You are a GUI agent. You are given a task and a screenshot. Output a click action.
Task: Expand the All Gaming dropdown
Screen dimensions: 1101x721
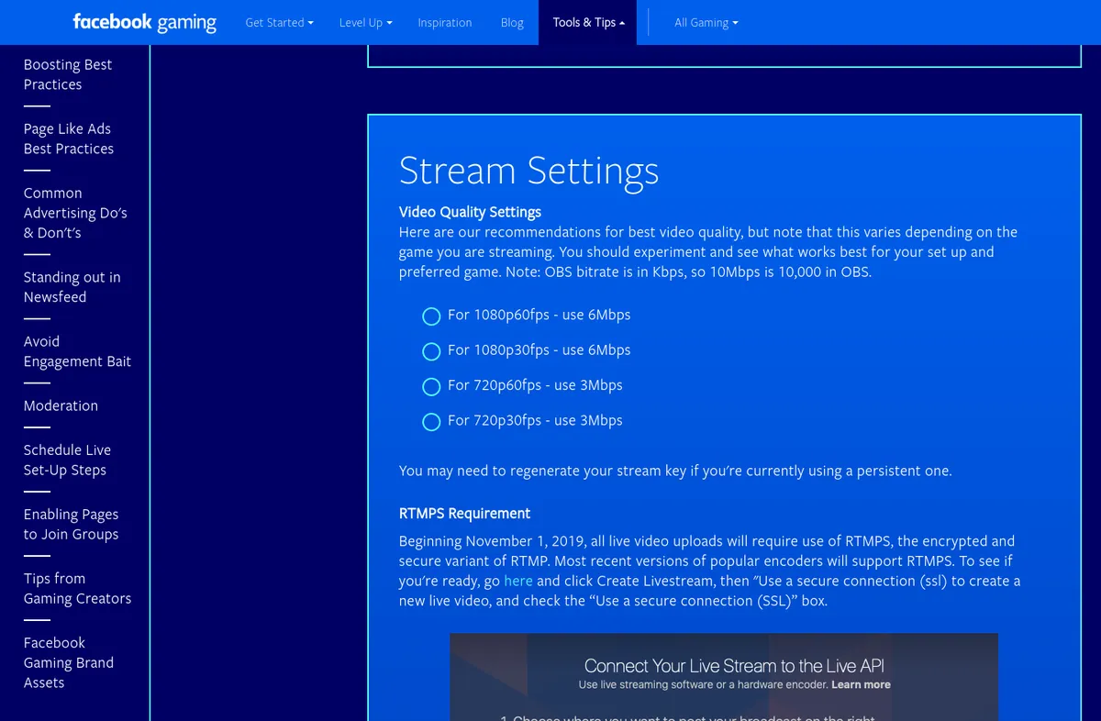pos(706,22)
